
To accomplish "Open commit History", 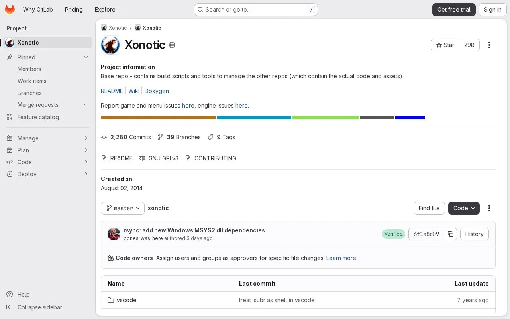I will [474, 234].
